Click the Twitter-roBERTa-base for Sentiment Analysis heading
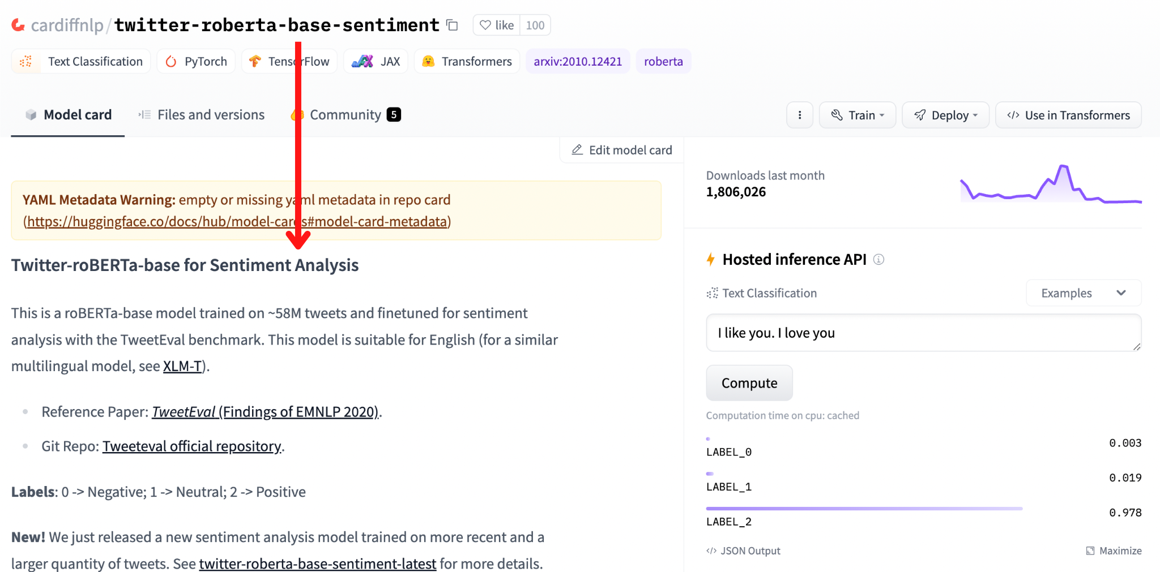The image size is (1160, 572). 185,265
